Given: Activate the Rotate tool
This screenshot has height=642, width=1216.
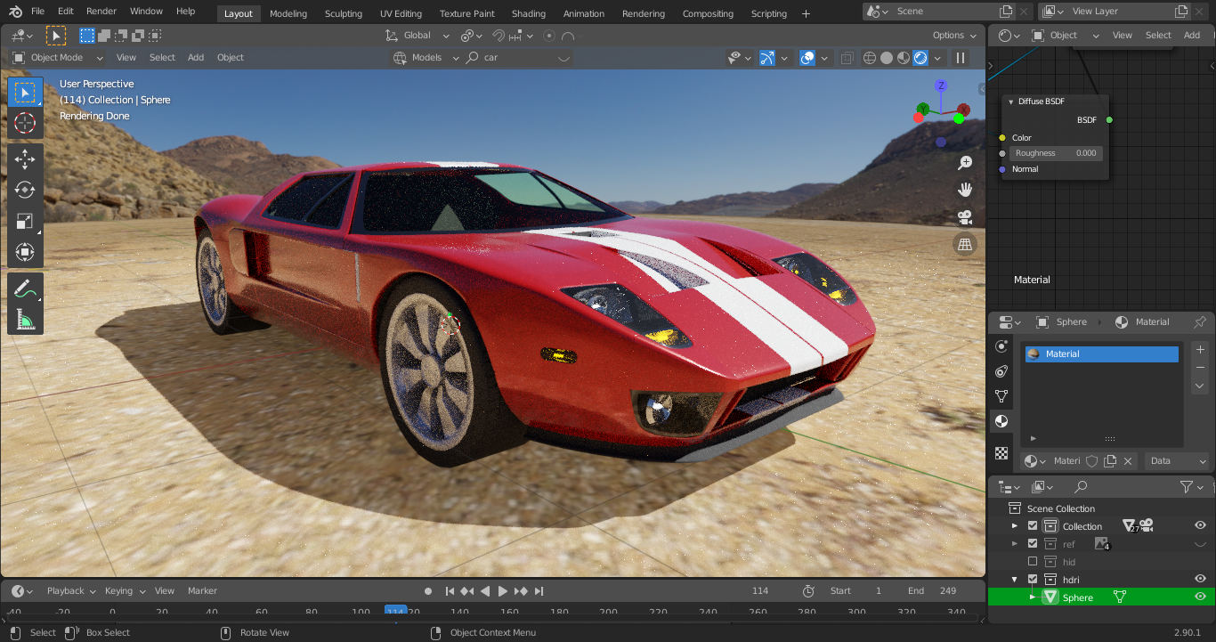Looking at the screenshot, I should 25,191.
